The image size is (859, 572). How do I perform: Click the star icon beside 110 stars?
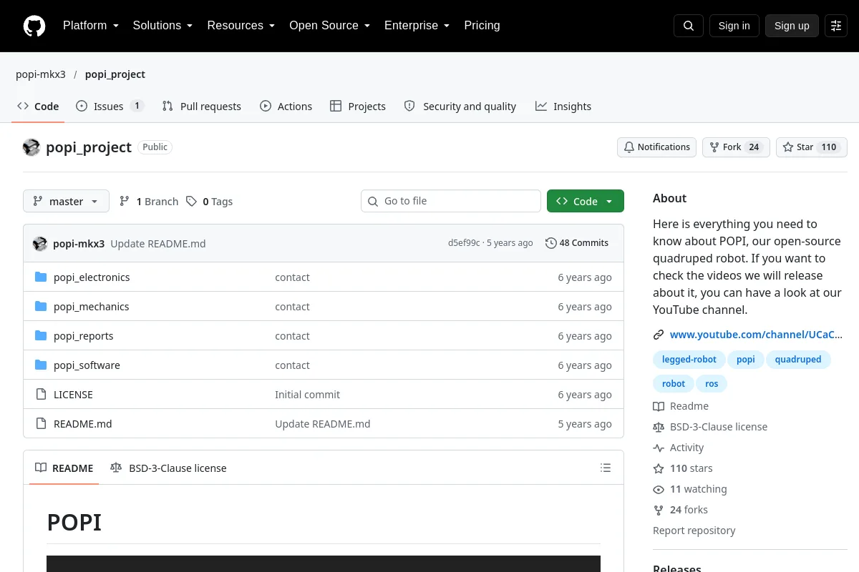[659, 468]
